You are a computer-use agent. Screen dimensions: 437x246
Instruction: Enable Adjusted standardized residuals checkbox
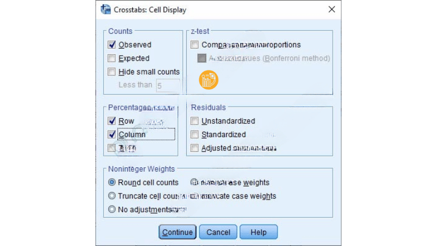point(194,148)
